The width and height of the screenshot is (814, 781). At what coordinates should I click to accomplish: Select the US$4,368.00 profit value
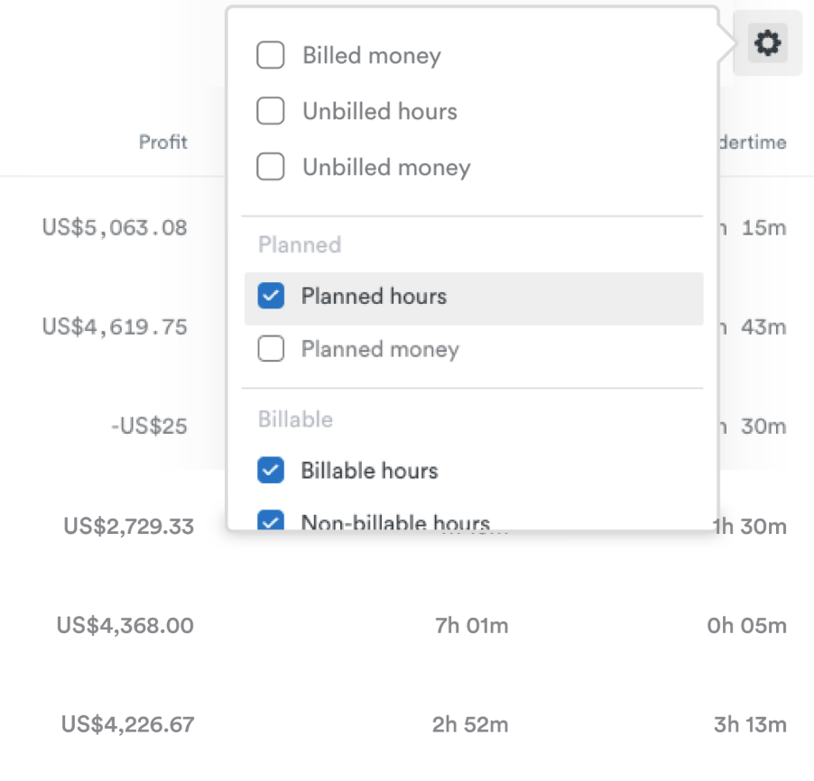(125, 625)
